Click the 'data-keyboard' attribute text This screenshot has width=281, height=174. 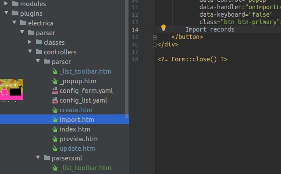[x=222, y=14]
